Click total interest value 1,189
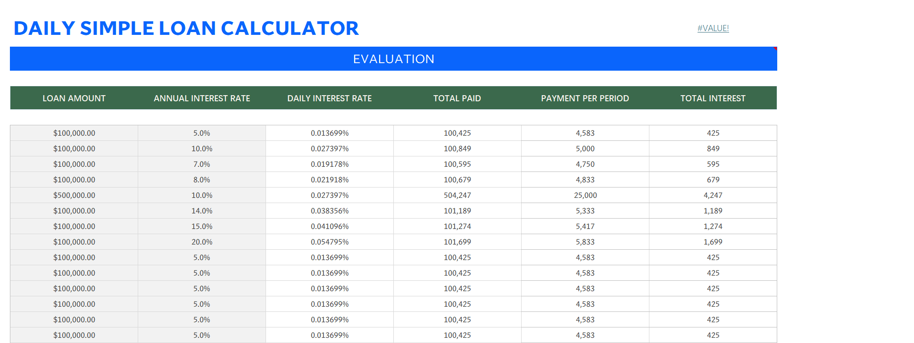This screenshot has width=914, height=343. click(x=713, y=211)
